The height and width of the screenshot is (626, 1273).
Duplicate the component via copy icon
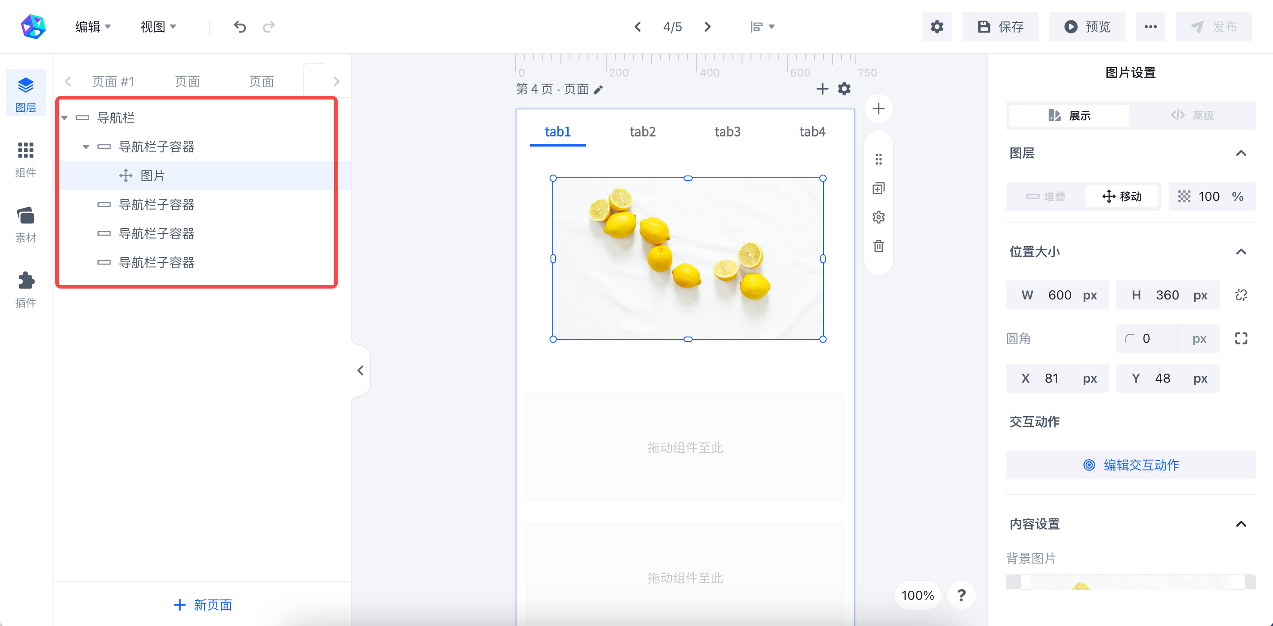pos(878,188)
